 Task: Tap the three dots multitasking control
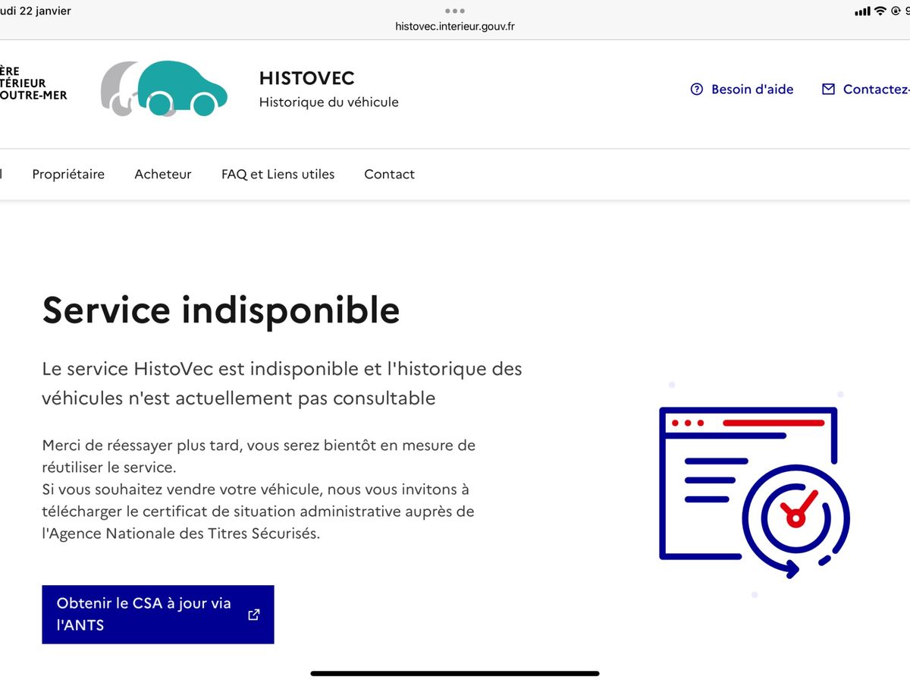(x=455, y=11)
